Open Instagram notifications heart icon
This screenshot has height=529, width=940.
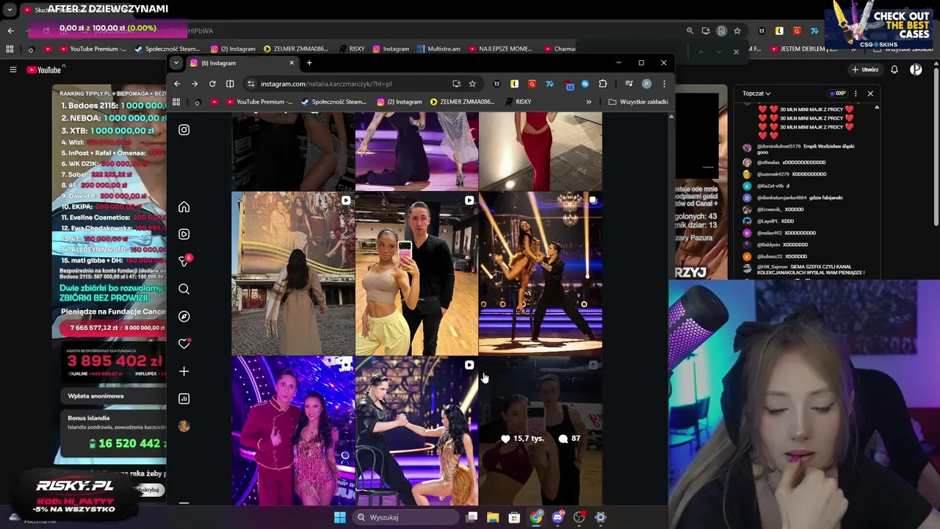[184, 344]
